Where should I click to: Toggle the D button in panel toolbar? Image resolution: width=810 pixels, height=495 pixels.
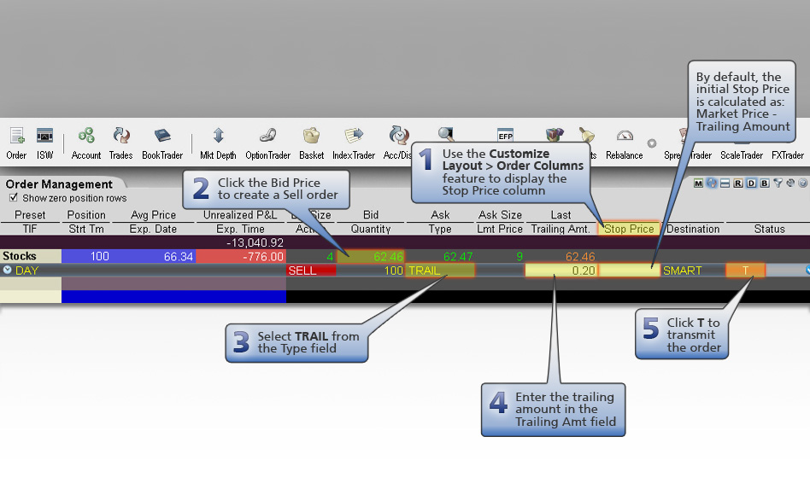point(751,183)
